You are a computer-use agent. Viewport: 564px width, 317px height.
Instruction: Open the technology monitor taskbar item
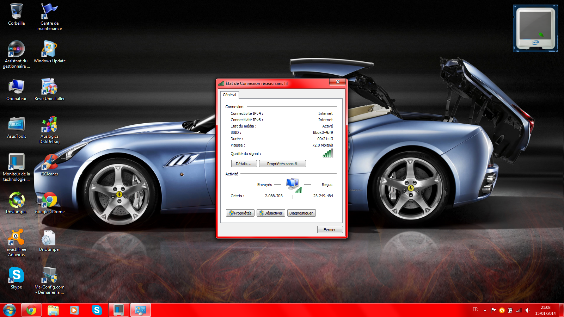[119, 310]
